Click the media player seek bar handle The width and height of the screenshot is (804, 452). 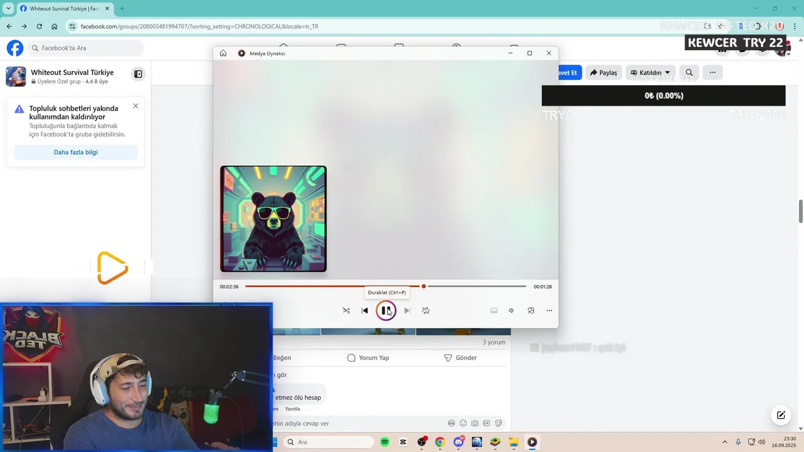423,286
